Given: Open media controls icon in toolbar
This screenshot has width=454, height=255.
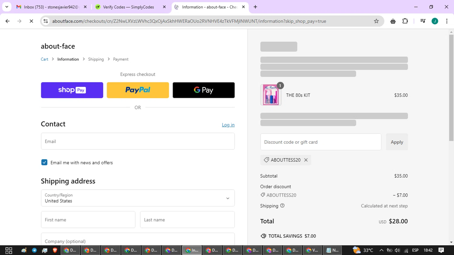Looking at the screenshot, I should pyautogui.click(x=423, y=21).
